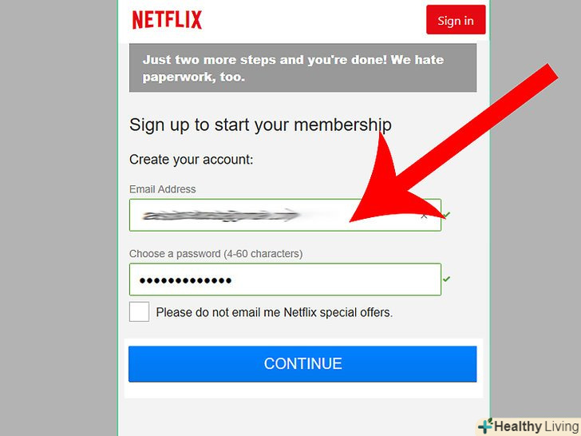581x436 pixels.
Task: Click the blurred email address text
Action: point(220,216)
